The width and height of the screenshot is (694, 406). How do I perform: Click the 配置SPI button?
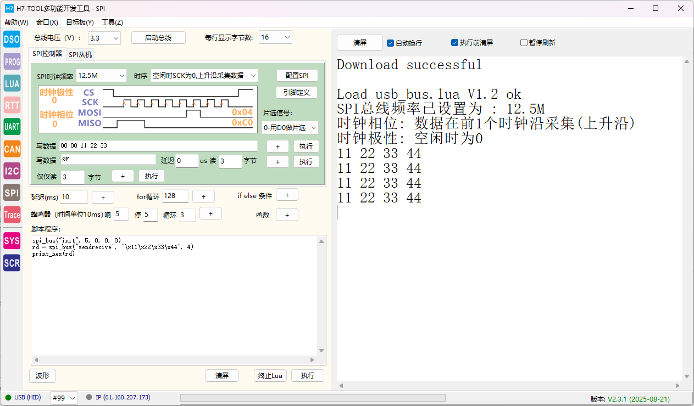click(297, 76)
